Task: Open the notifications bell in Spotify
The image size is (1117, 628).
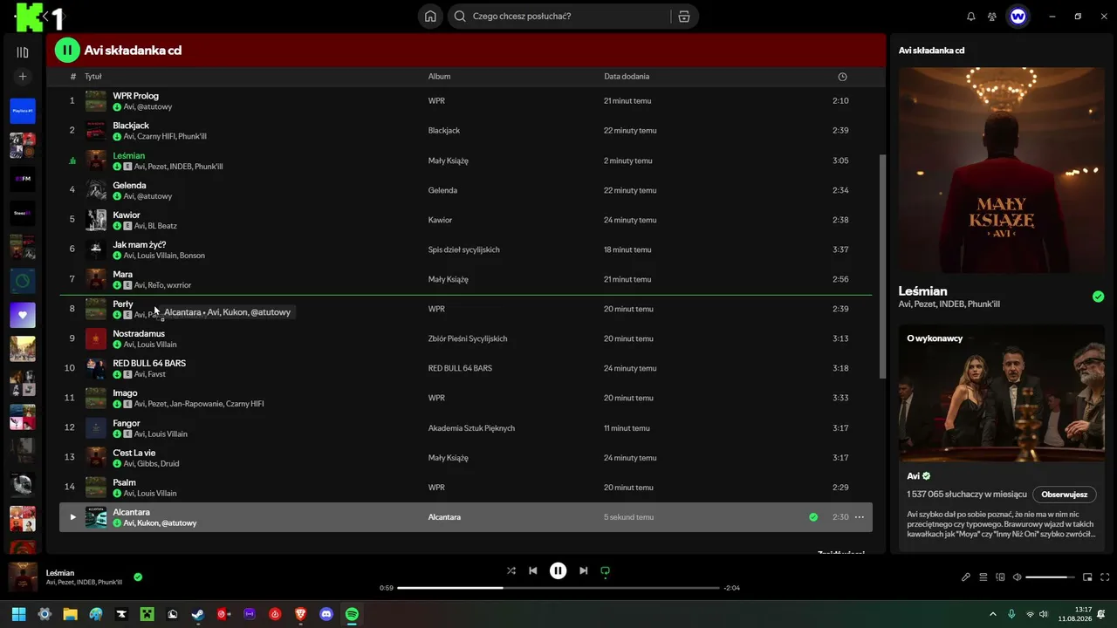Action: tap(971, 17)
